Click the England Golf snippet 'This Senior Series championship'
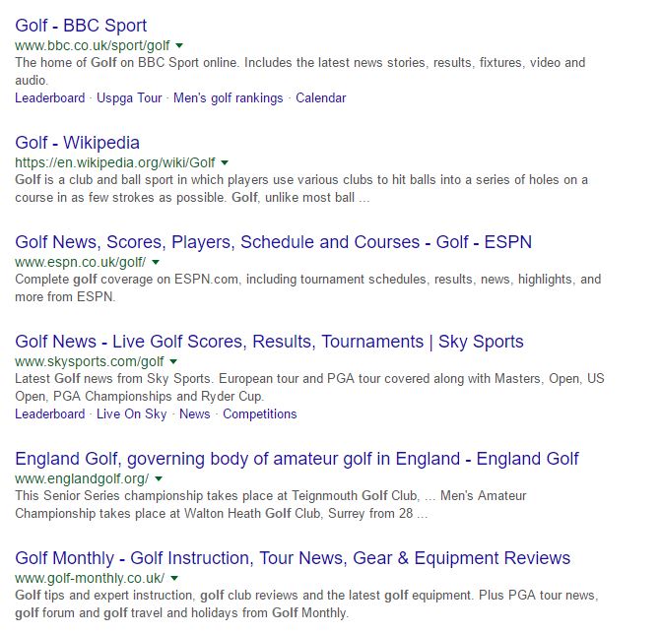The image size is (661, 634). tap(108, 495)
